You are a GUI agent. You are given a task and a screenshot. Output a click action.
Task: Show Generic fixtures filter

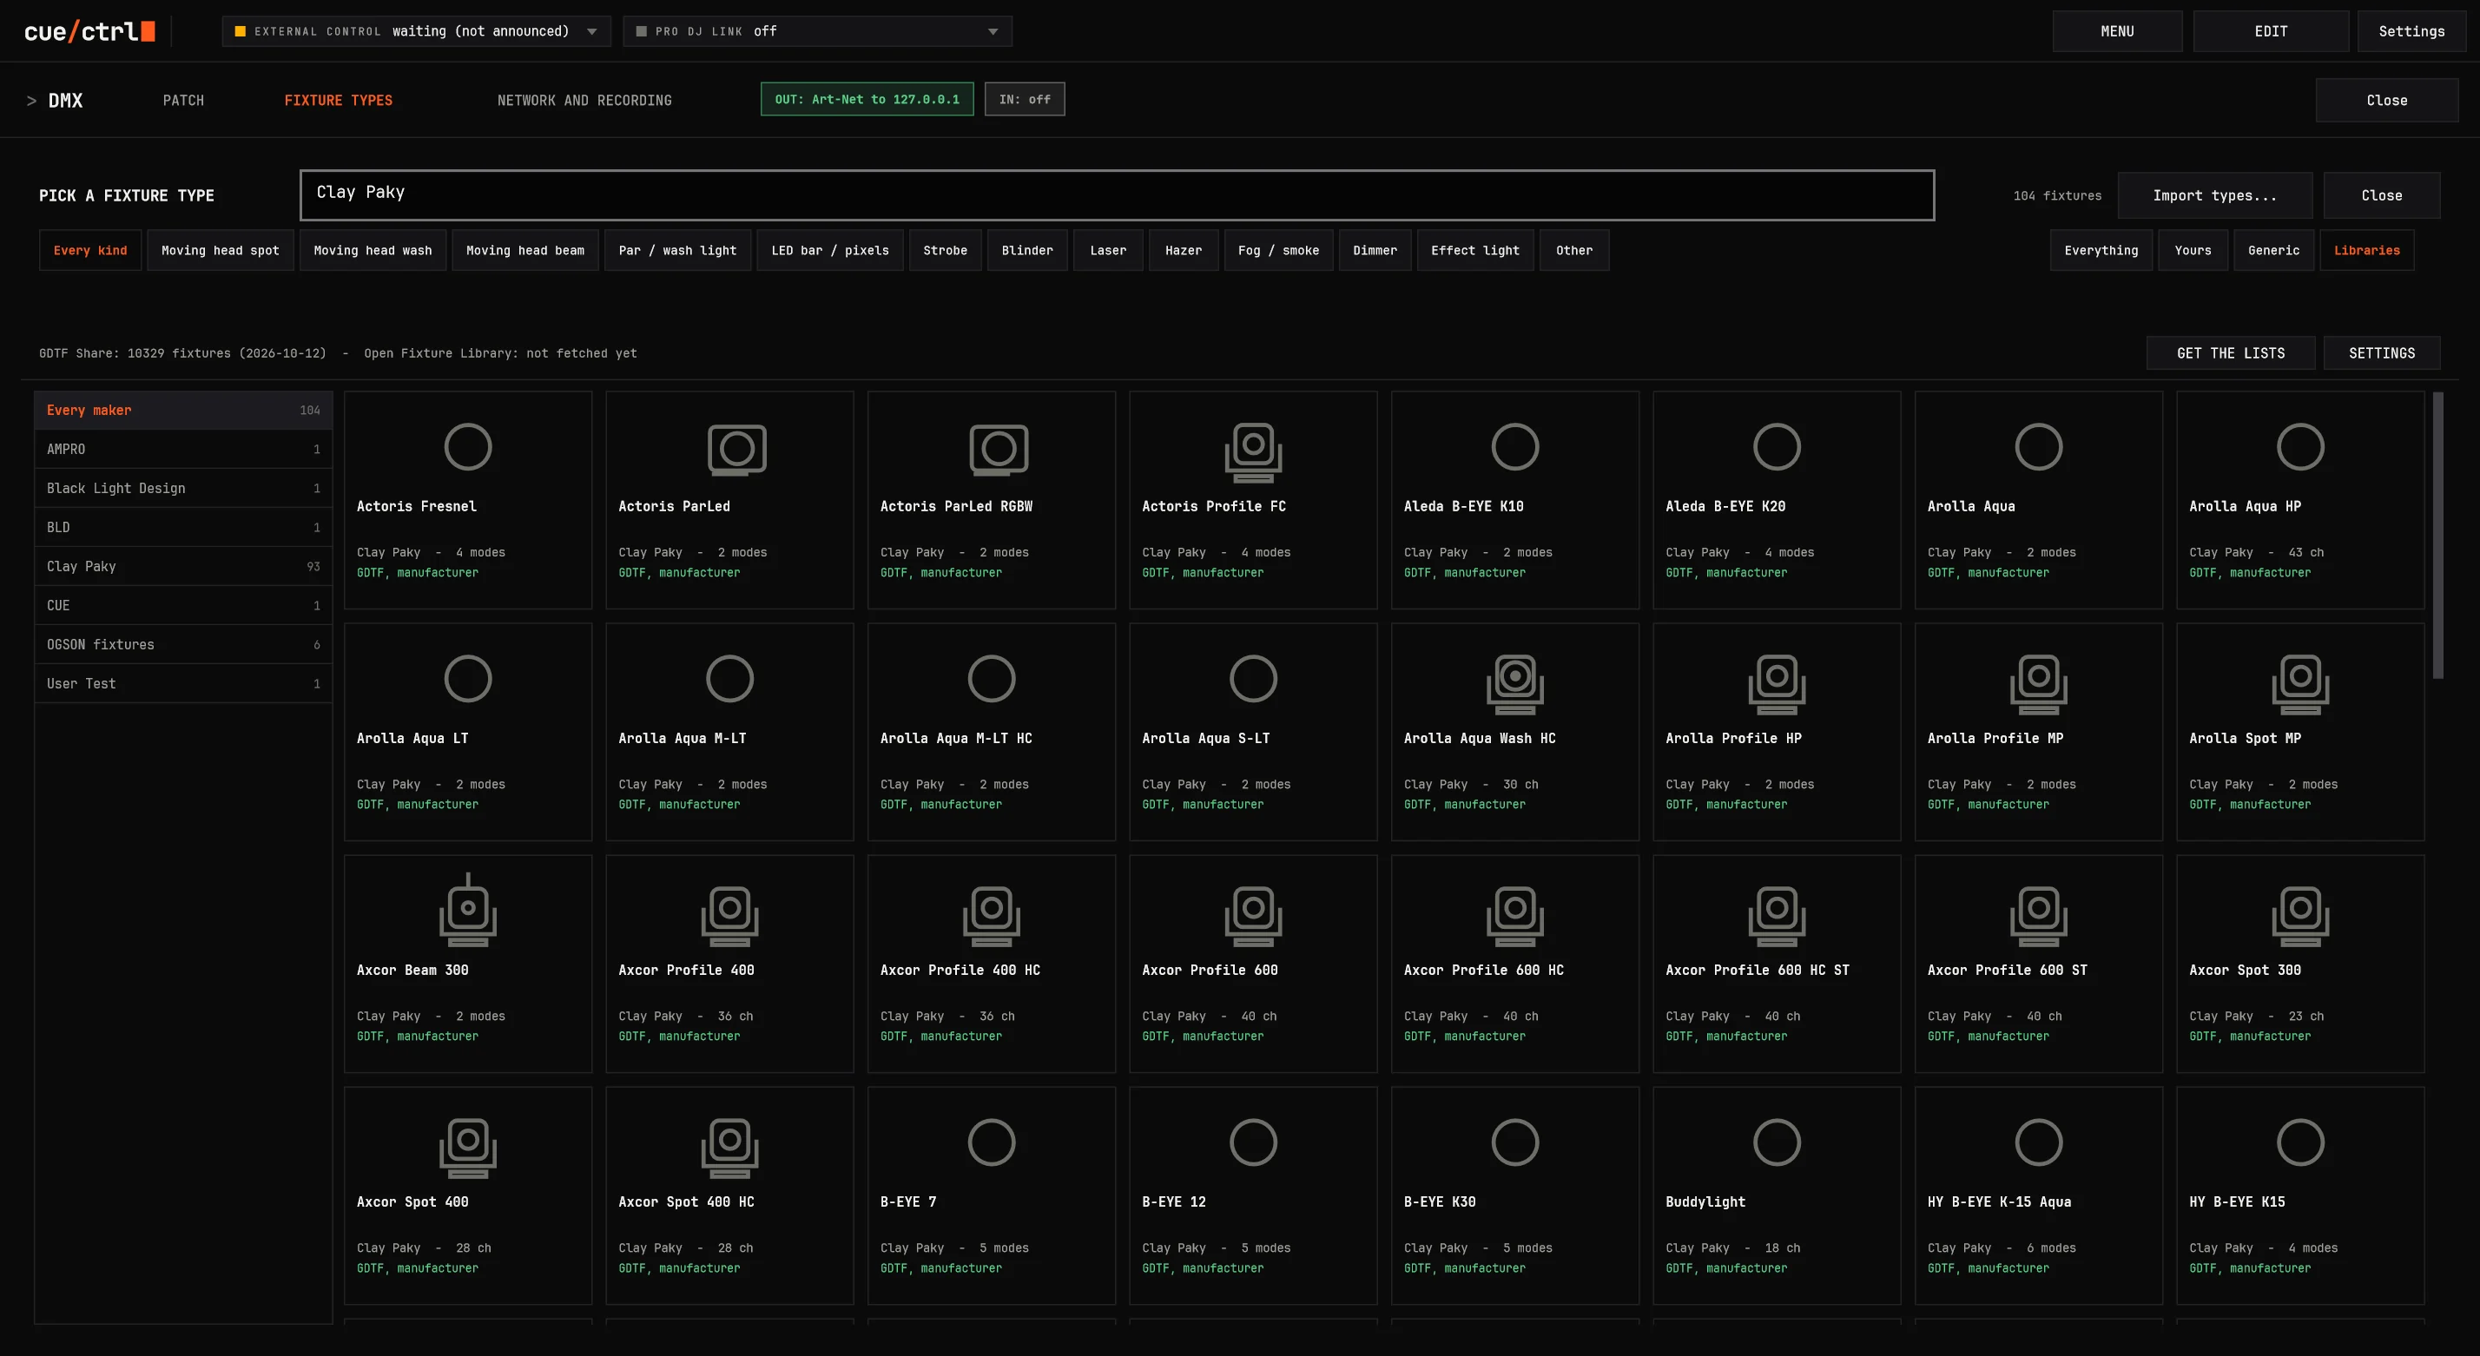point(2273,250)
